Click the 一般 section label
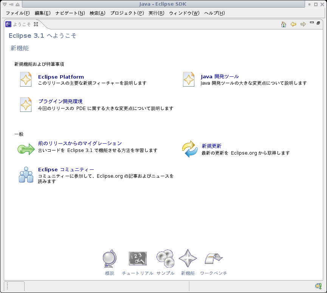The height and width of the screenshot is (293, 327). 19,134
